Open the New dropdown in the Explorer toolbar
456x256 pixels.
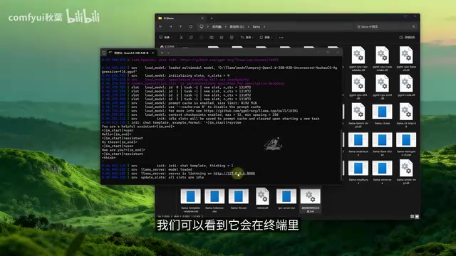pos(165,38)
